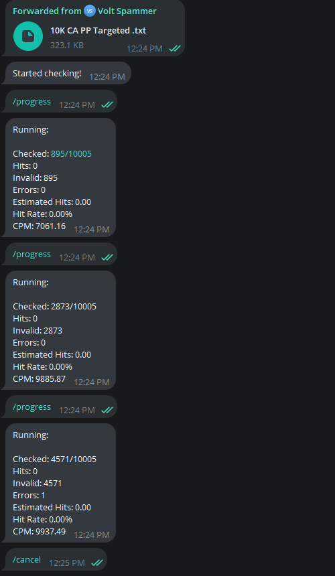335x576 pixels.
Task: Click read checkmarks on /progress following 'Started checking!'
Action: 107,105
